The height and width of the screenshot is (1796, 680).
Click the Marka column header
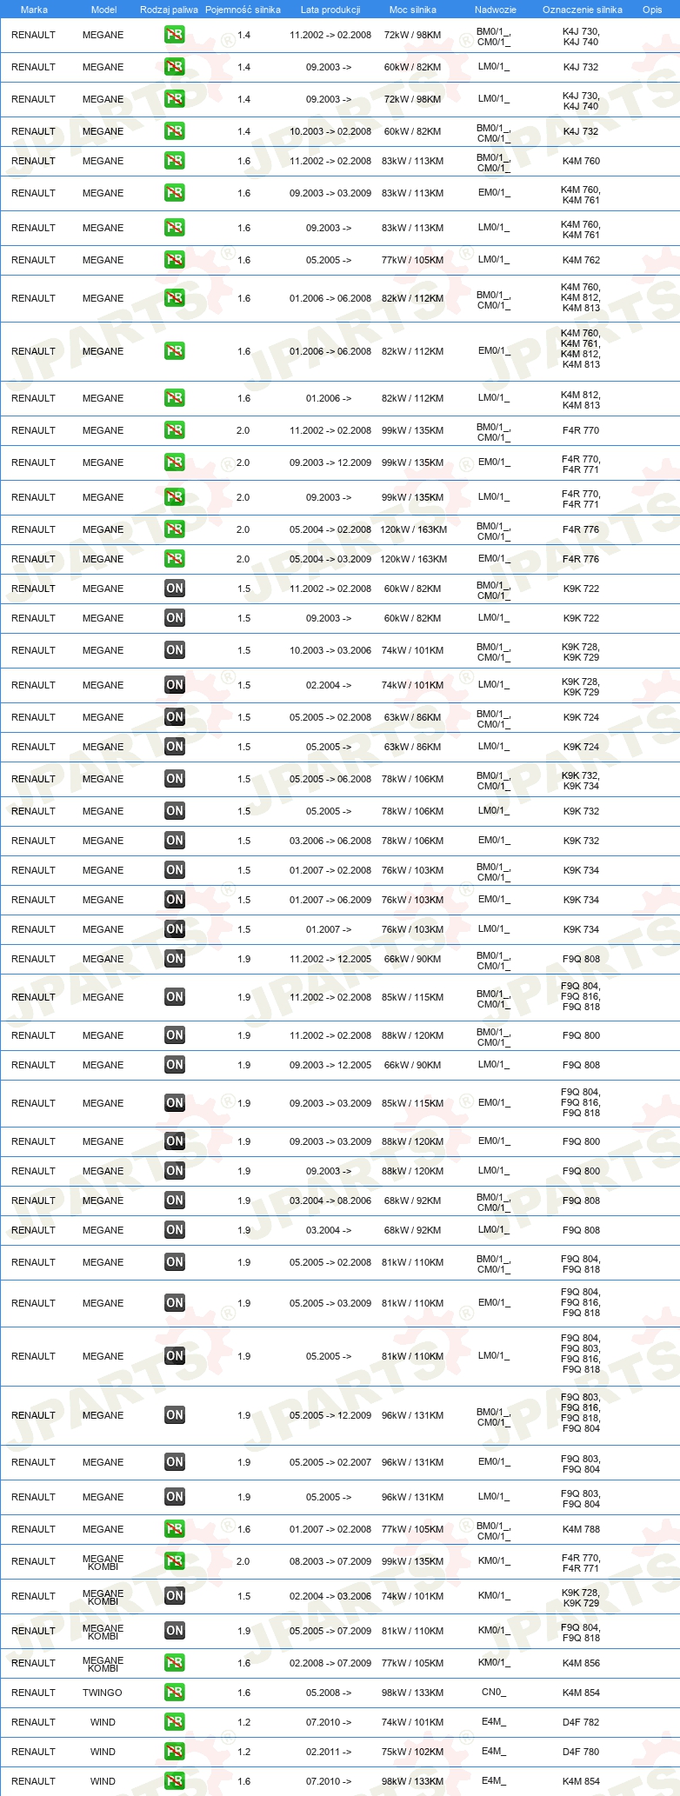[34, 10]
